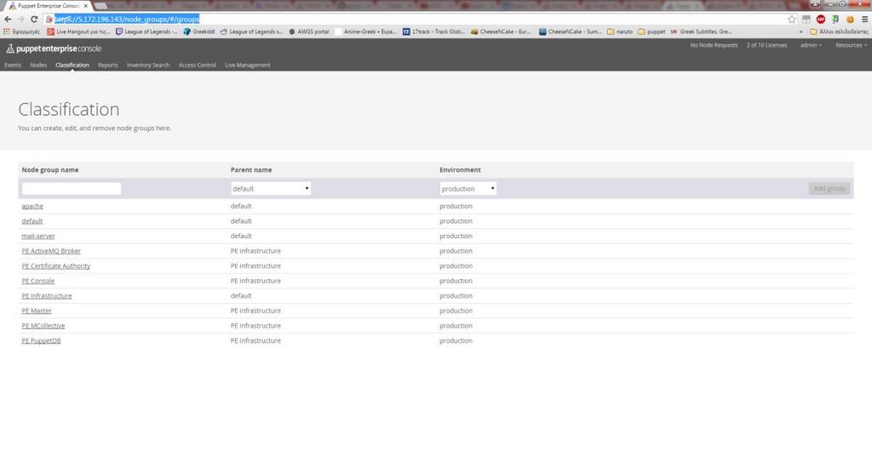
Task: Click the orange extension icon beside menu
Action: click(x=850, y=19)
